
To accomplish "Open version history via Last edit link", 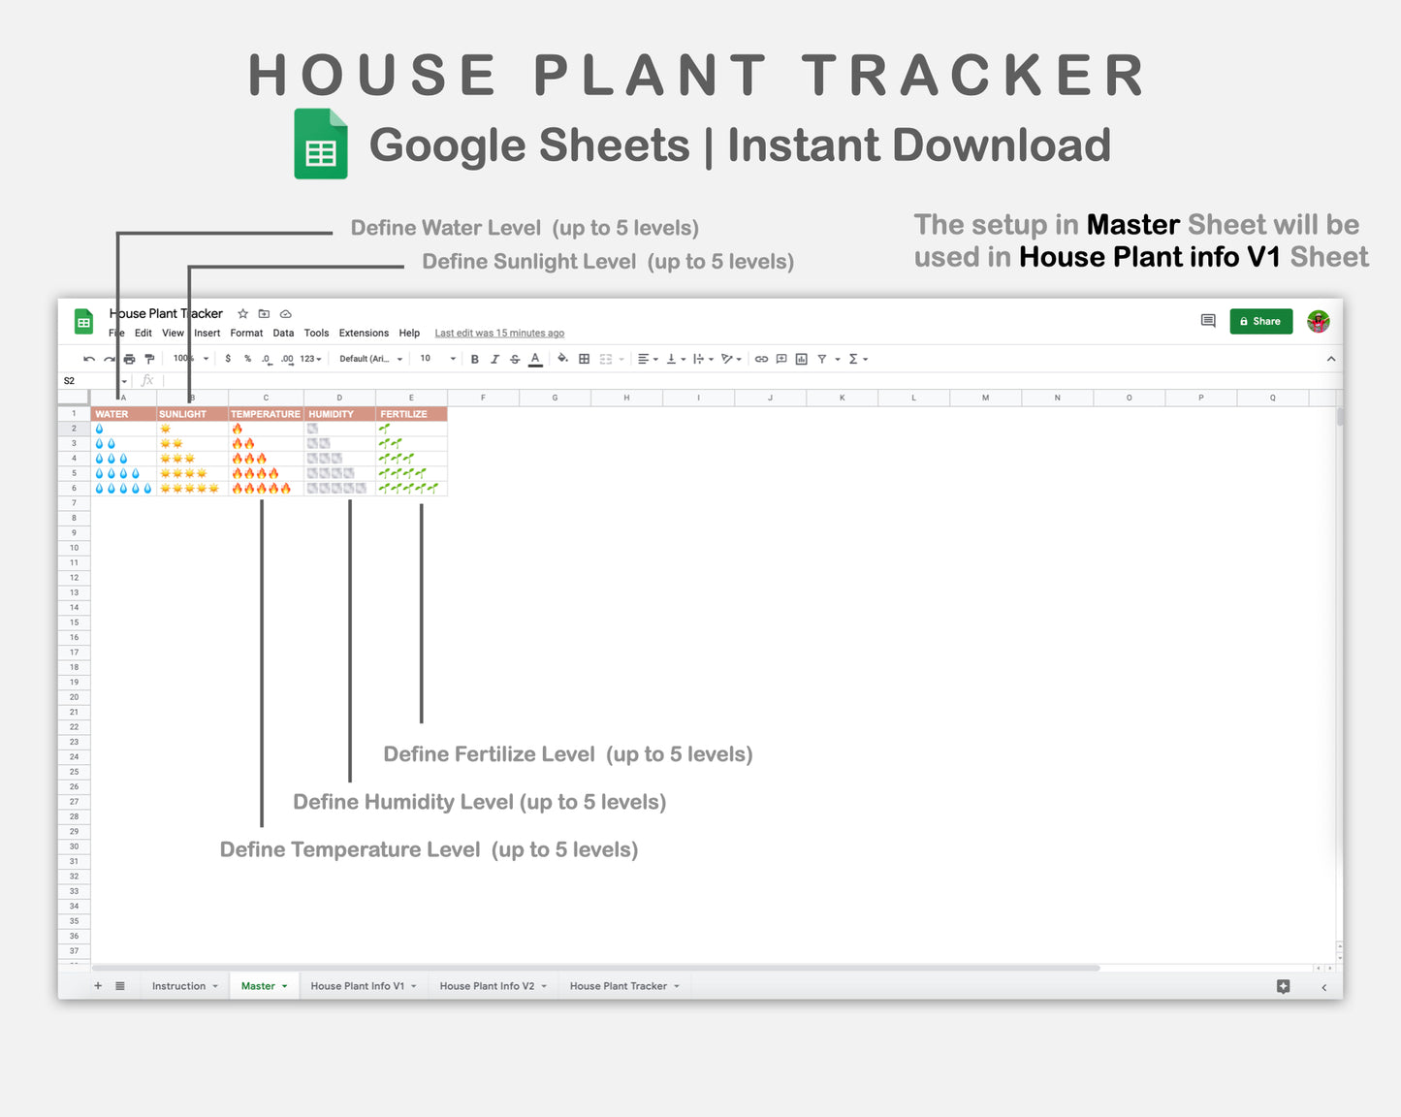I will tap(499, 333).
